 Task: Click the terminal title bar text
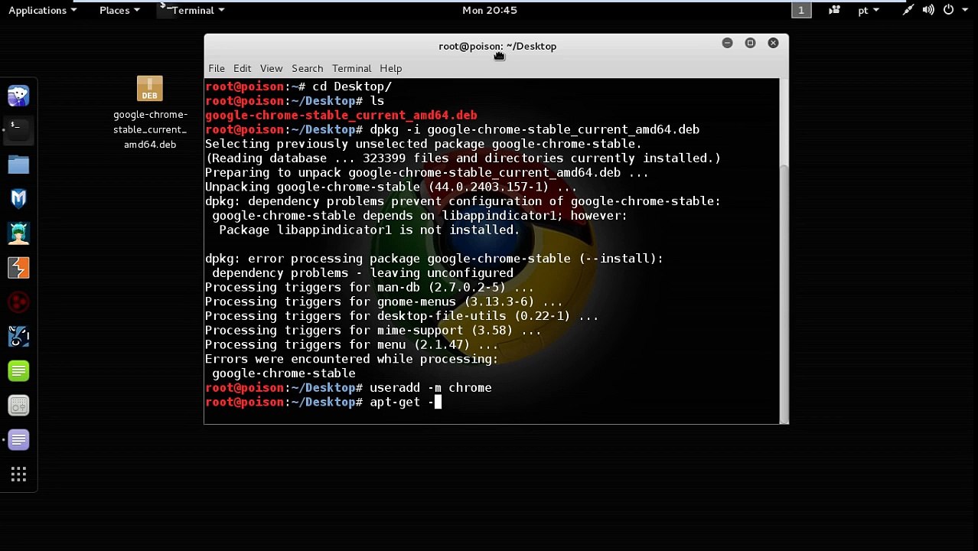pyautogui.click(x=497, y=46)
